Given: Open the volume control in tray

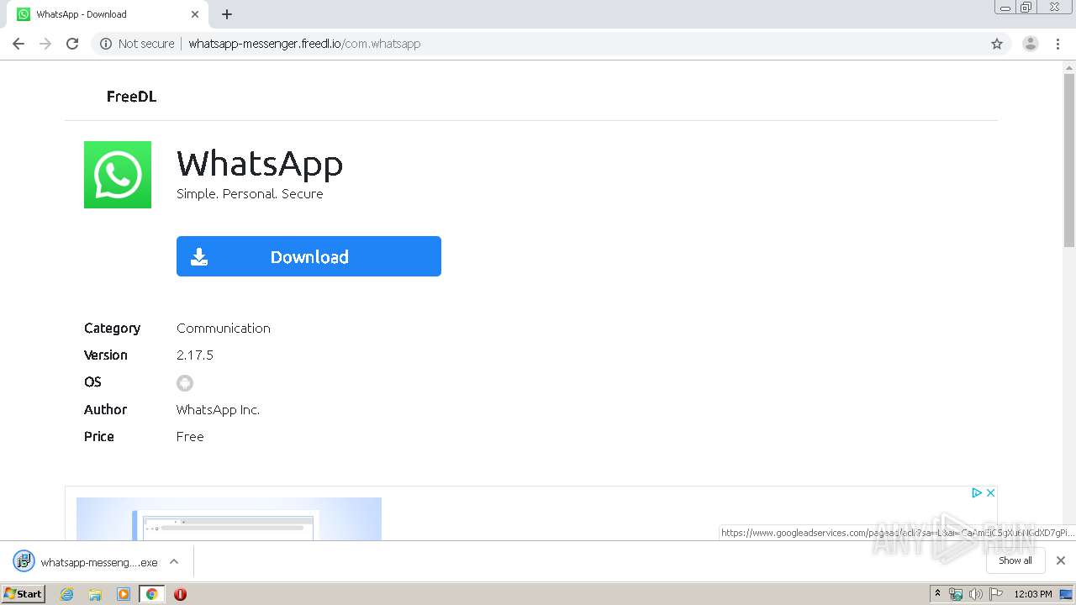Looking at the screenshot, I should click(975, 594).
